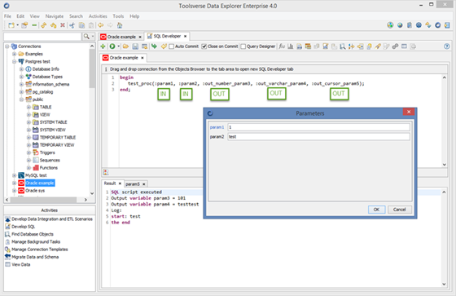The height and width of the screenshot is (296, 456).
Task: Expand the Examples folder node
Action: 14,54
